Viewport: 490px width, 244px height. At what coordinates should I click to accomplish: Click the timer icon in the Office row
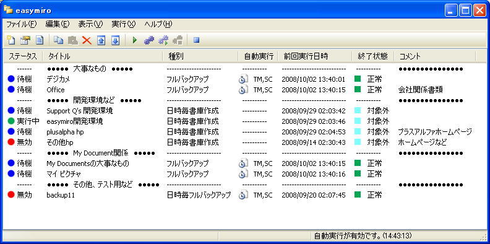point(243,90)
